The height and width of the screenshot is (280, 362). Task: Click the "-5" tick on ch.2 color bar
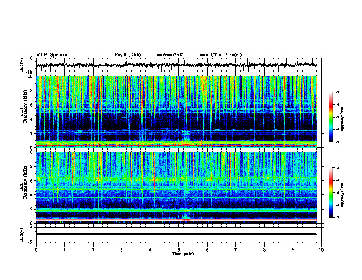[337, 193]
